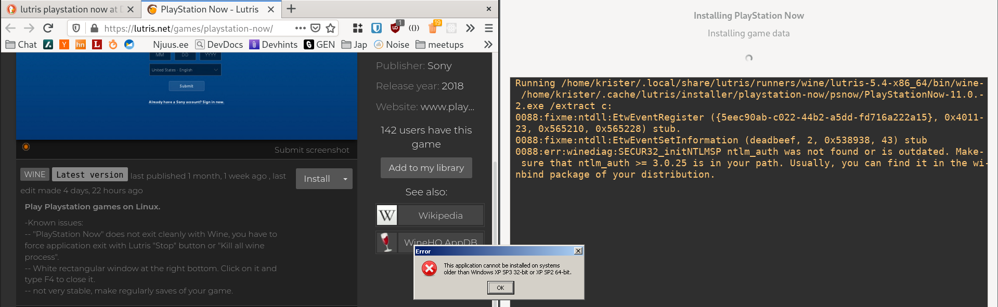This screenshot has width=998, height=307.
Task: Close the PlayStation Now - Lutris tab
Action: click(x=271, y=9)
